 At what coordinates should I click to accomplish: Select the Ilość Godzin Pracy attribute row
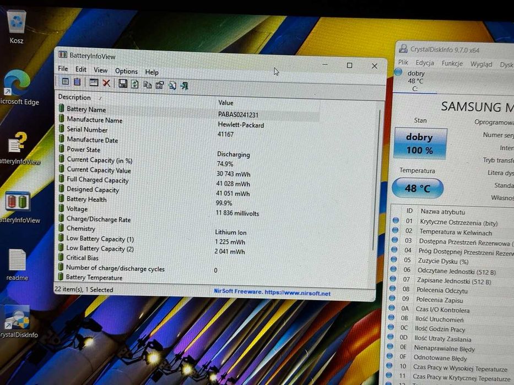click(451, 329)
